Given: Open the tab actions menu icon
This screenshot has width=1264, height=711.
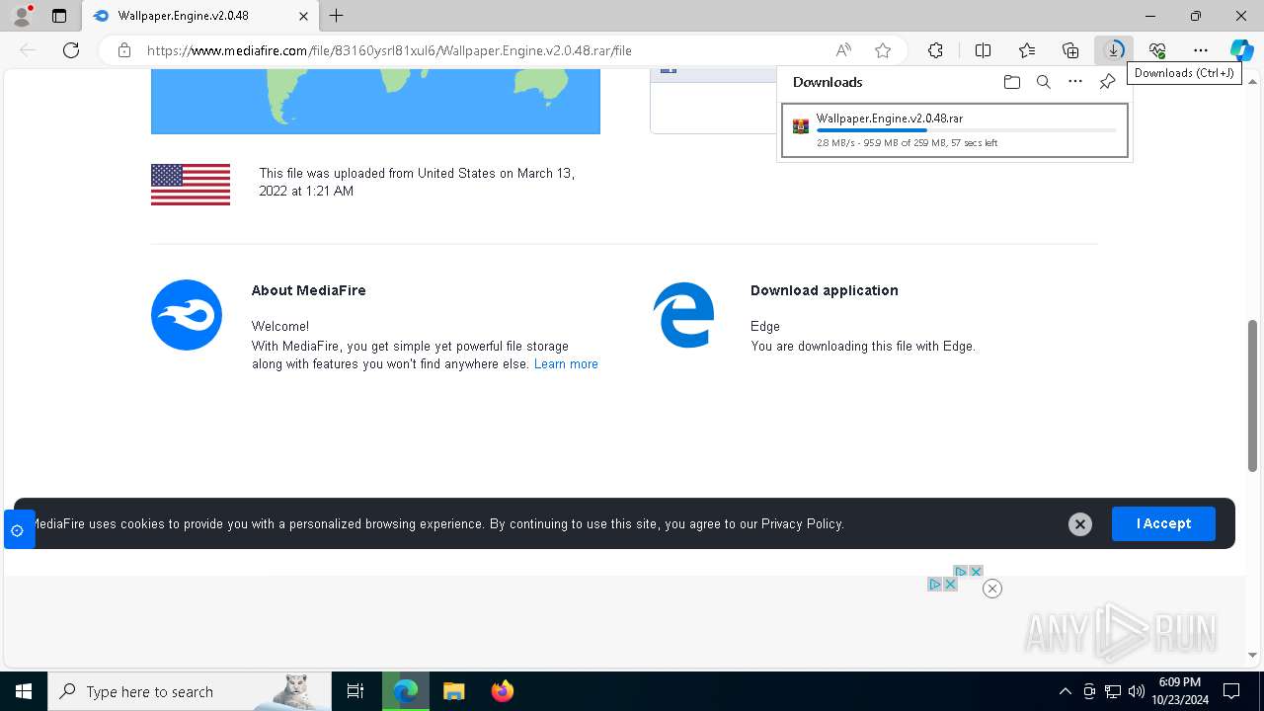Looking at the screenshot, I should [59, 16].
